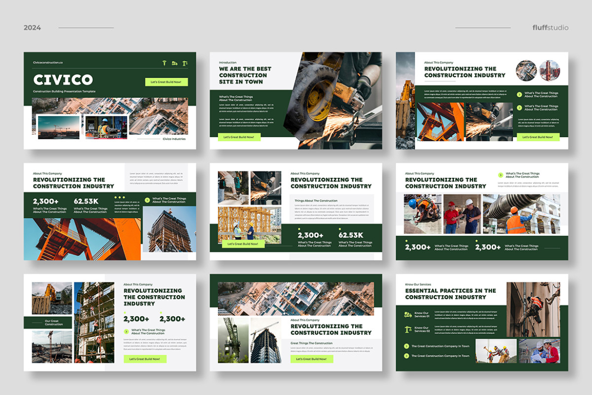Screen dimensions: 592x395
Task: Click the green arrow circle before The Great Construction Company In Town
Action: (x=406, y=346)
